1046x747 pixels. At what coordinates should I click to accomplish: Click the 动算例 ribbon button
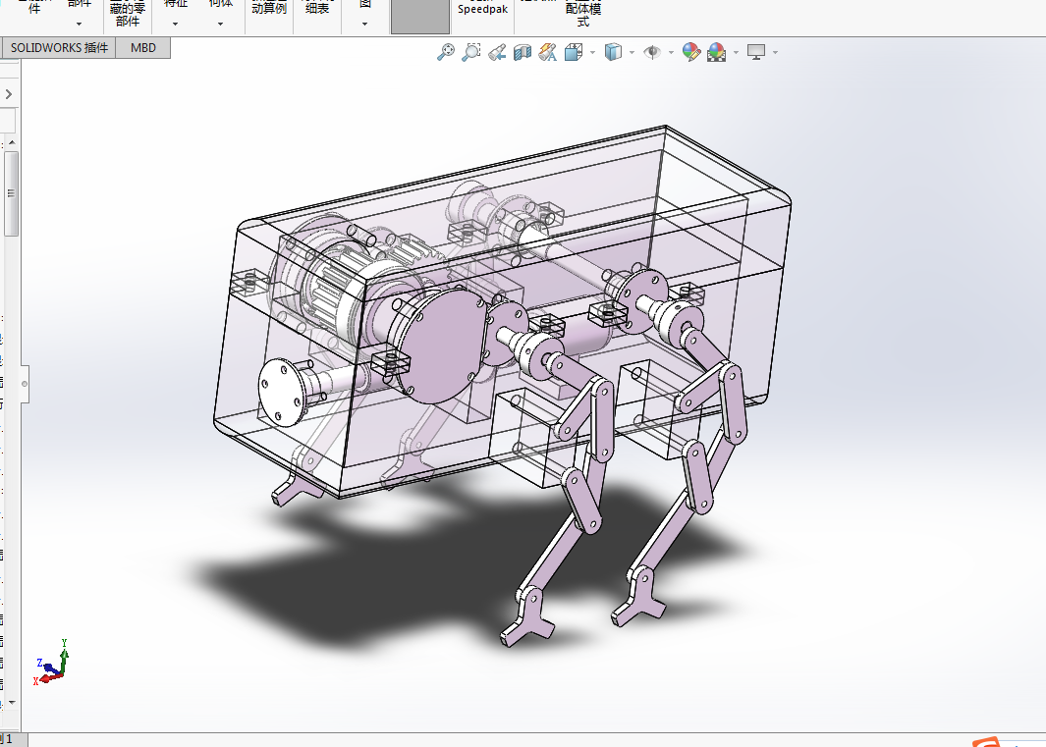pos(269,8)
